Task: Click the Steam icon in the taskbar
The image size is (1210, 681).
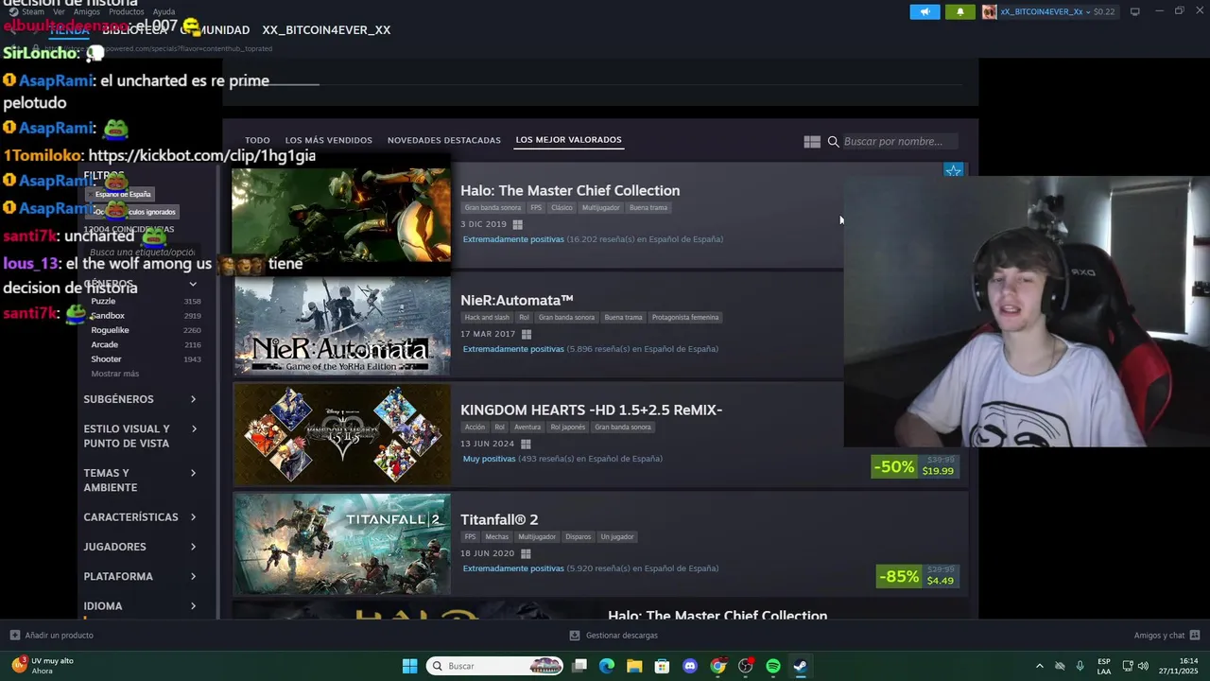Action: 801,666
